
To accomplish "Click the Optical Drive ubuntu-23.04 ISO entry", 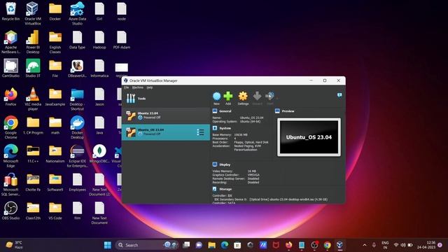I will (x=288, y=199).
